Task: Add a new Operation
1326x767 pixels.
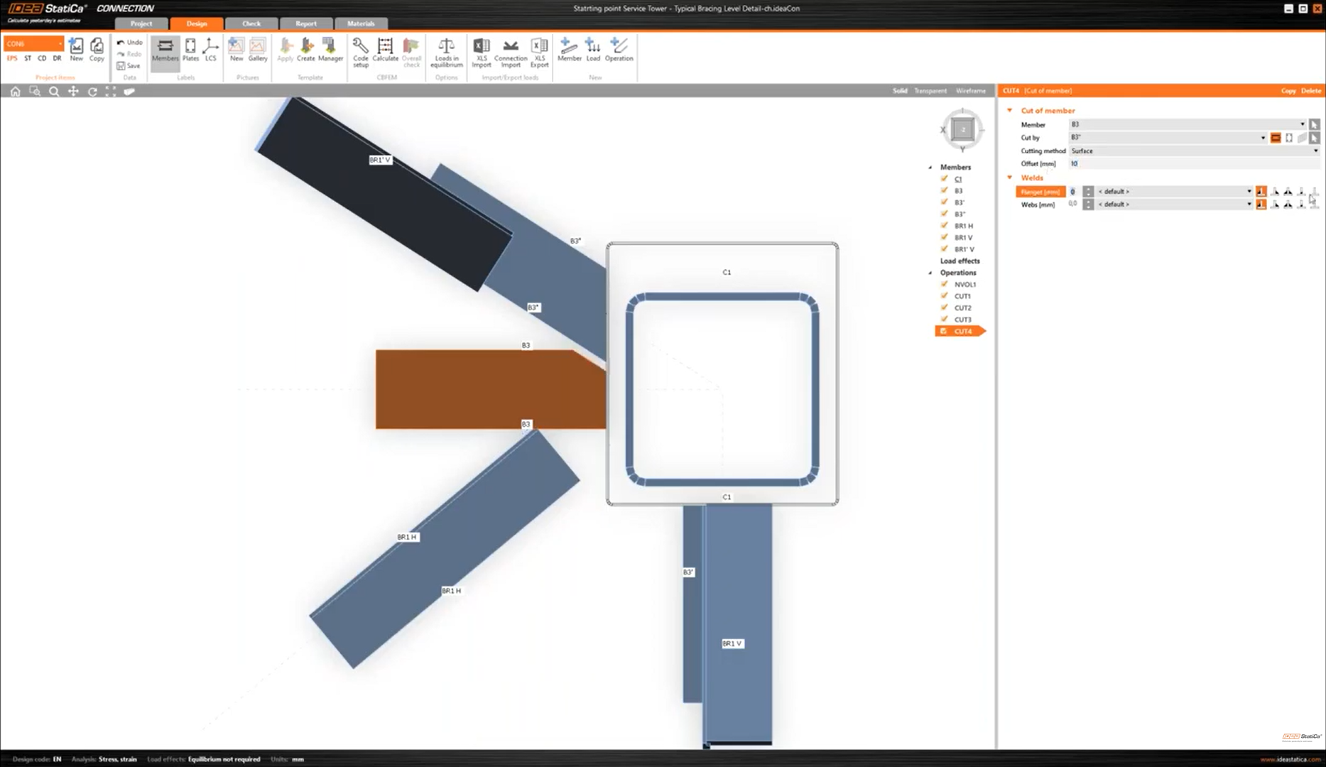Action: pos(619,50)
